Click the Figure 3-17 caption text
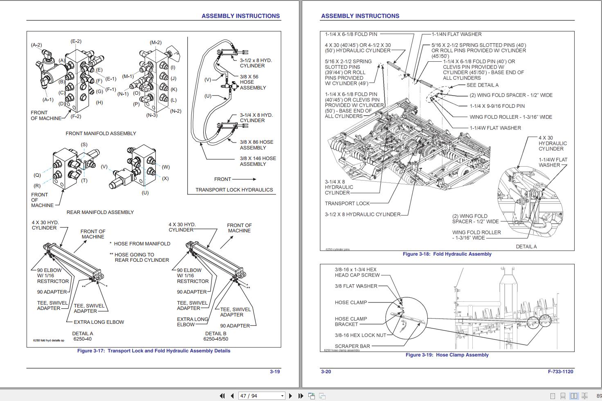This screenshot has height=401, width=602. click(x=154, y=351)
